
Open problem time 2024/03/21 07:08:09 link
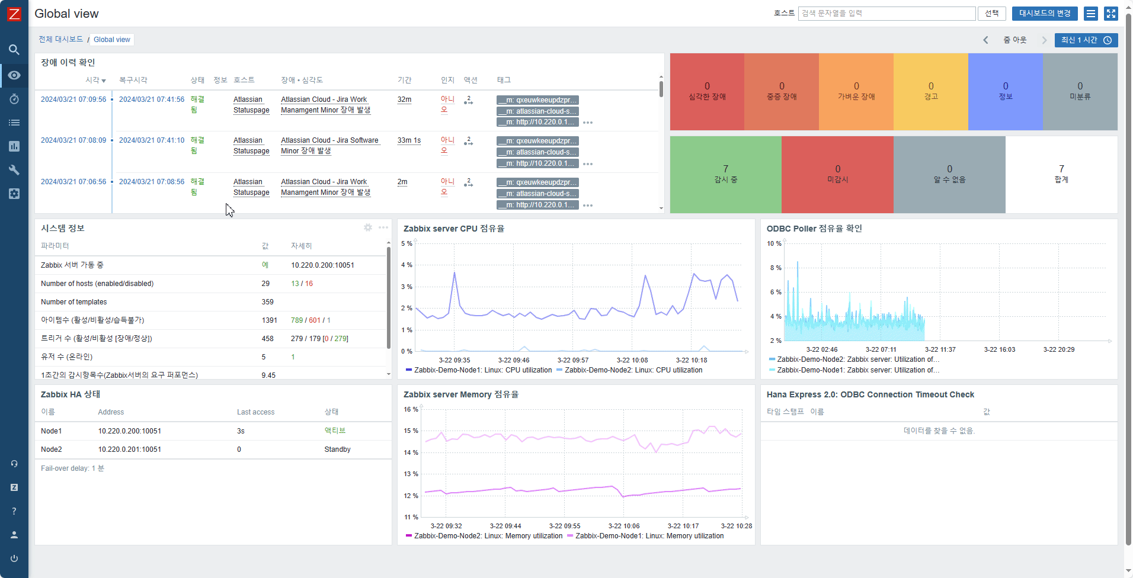coord(73,140)
